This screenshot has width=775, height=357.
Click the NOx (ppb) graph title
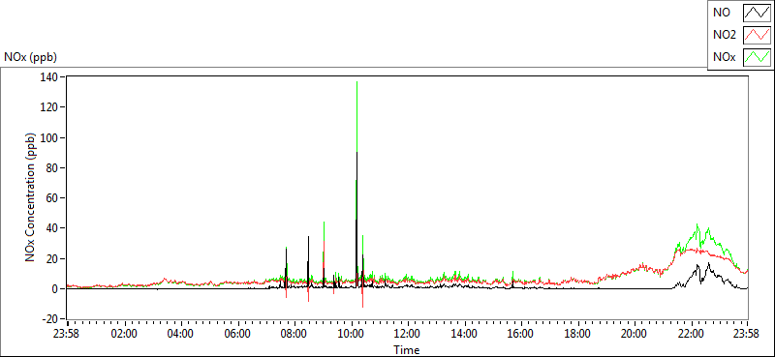point(30,57)
